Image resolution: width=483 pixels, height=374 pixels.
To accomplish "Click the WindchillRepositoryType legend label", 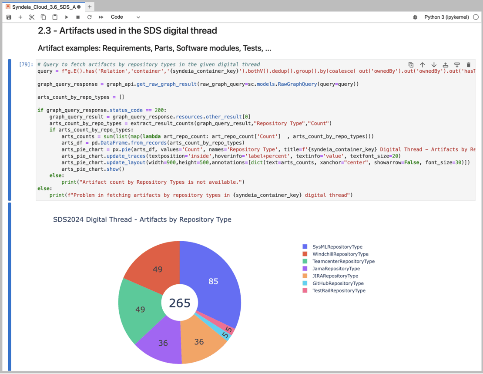I will coord(340,254).
